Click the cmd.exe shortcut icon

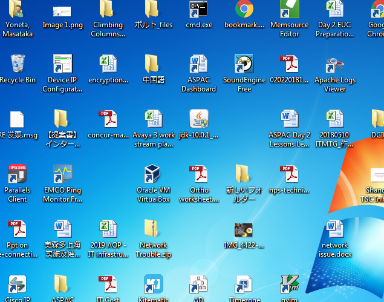(199, 9)
